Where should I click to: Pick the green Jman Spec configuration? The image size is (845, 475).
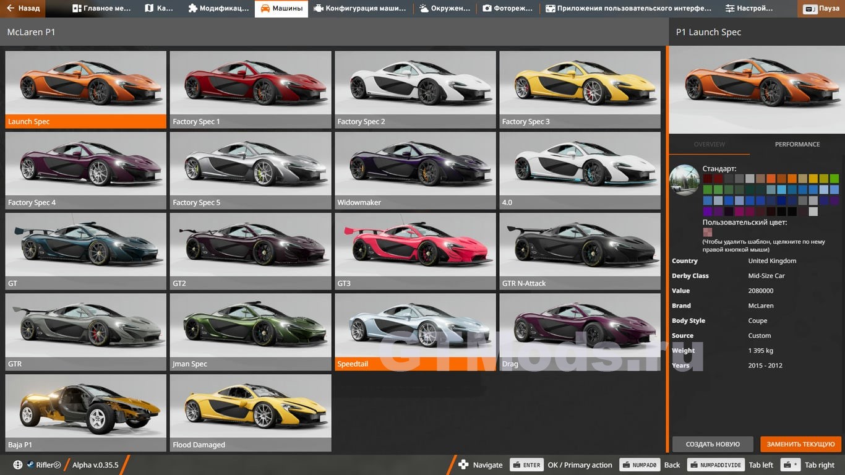coord(251,332)
